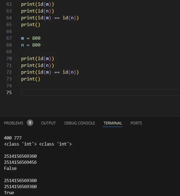
Task: Click terminal output 'False'
Action: coord(10,168)
